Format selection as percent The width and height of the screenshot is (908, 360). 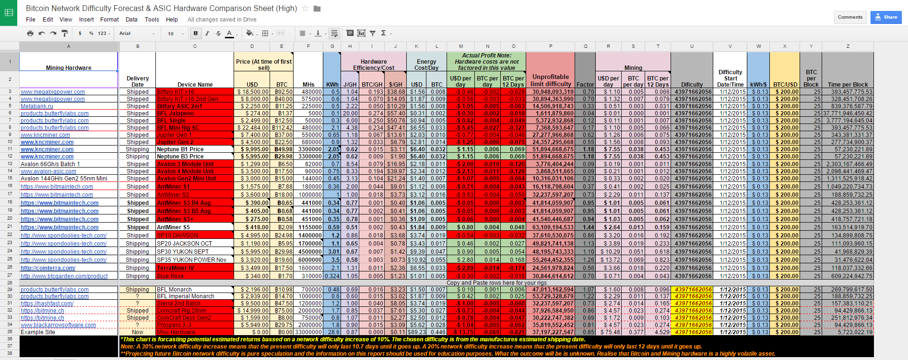(x=91, y=34)
